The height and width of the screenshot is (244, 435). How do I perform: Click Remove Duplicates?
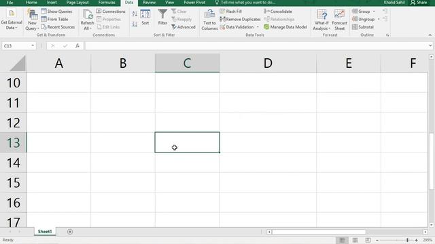[240, 19]
